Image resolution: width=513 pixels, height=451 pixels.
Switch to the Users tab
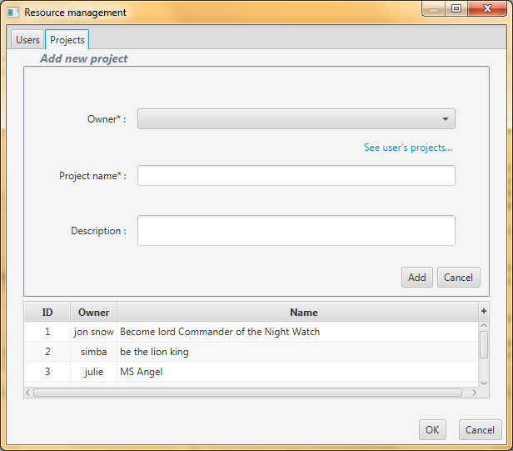click(27, 40)
